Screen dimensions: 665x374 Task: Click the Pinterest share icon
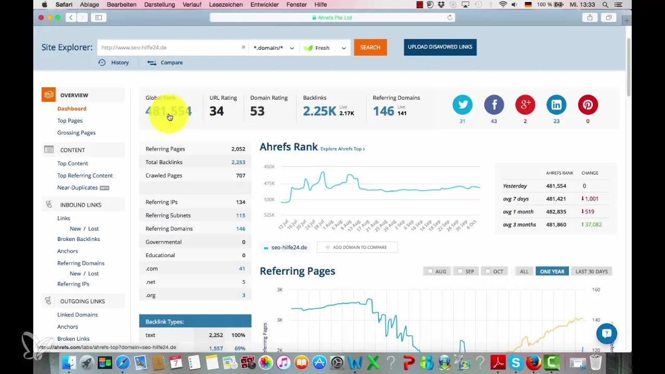pyautogui.click(x=588, y=105)
